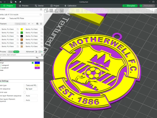Click the yellow filament 2 color swatch
The height and width of the screenshot is (118, 157).
click(22, 29)
